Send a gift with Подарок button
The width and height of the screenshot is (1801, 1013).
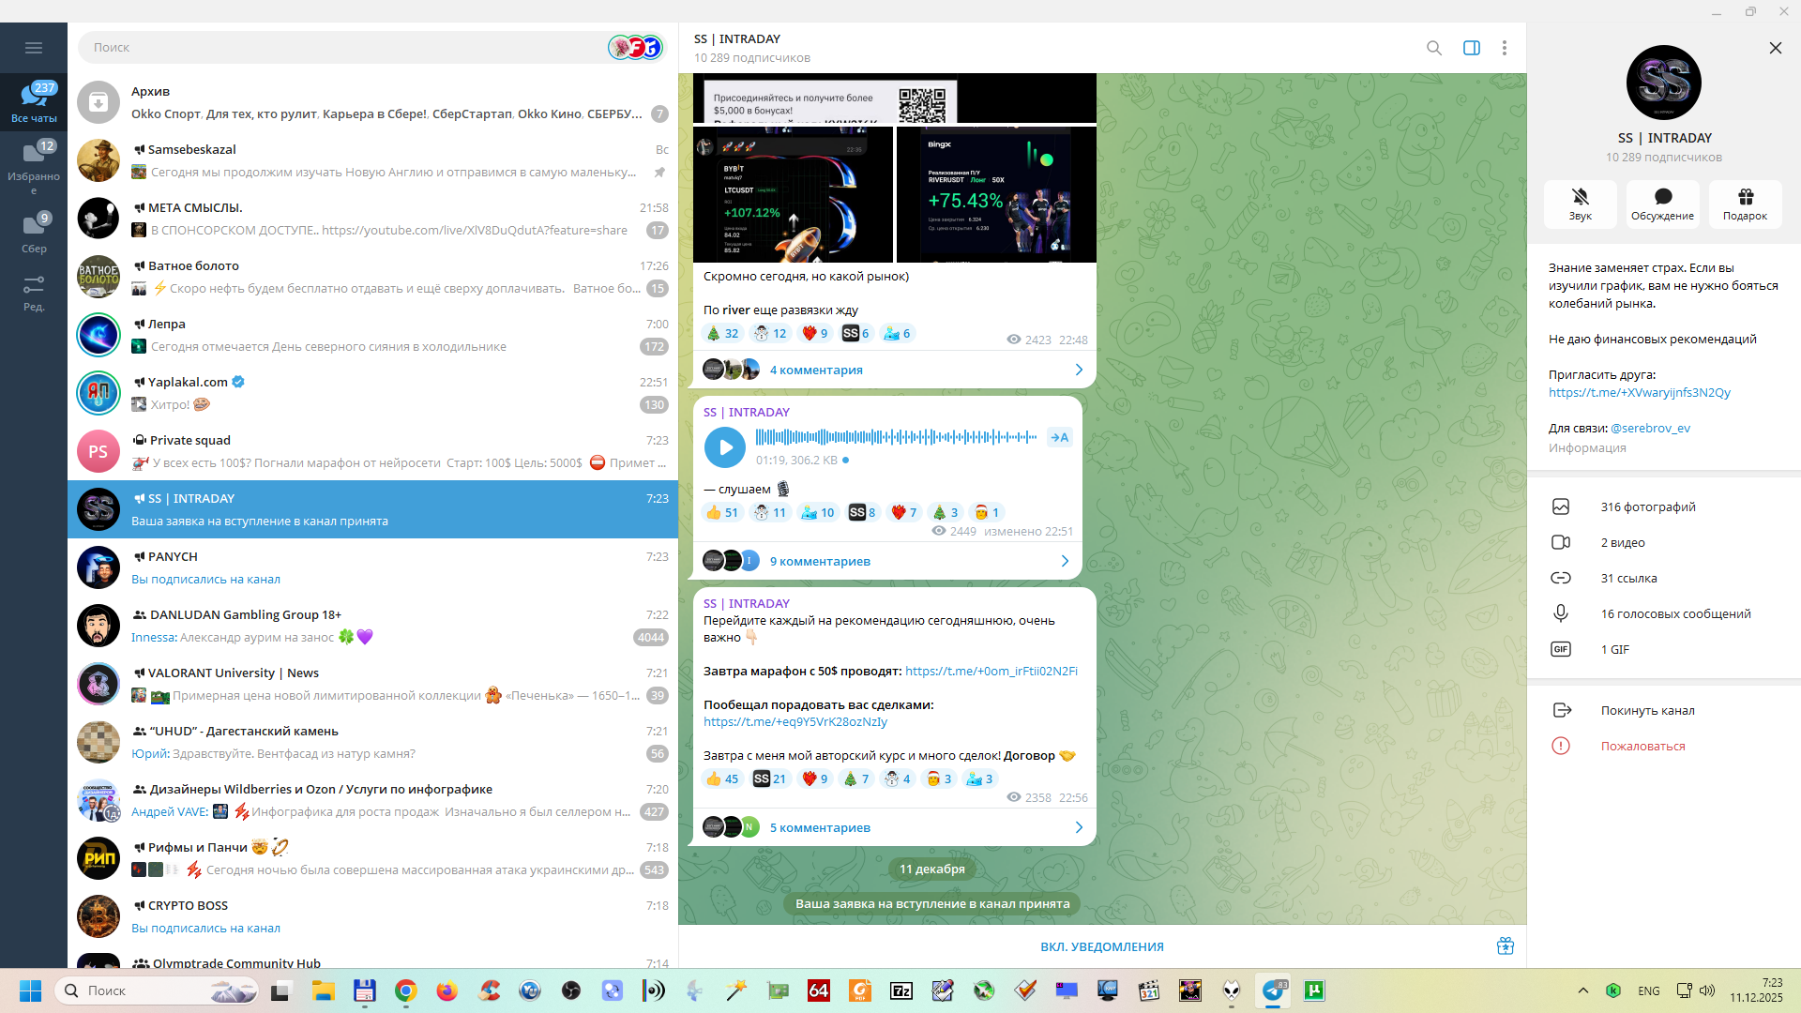pos(1744,204)
